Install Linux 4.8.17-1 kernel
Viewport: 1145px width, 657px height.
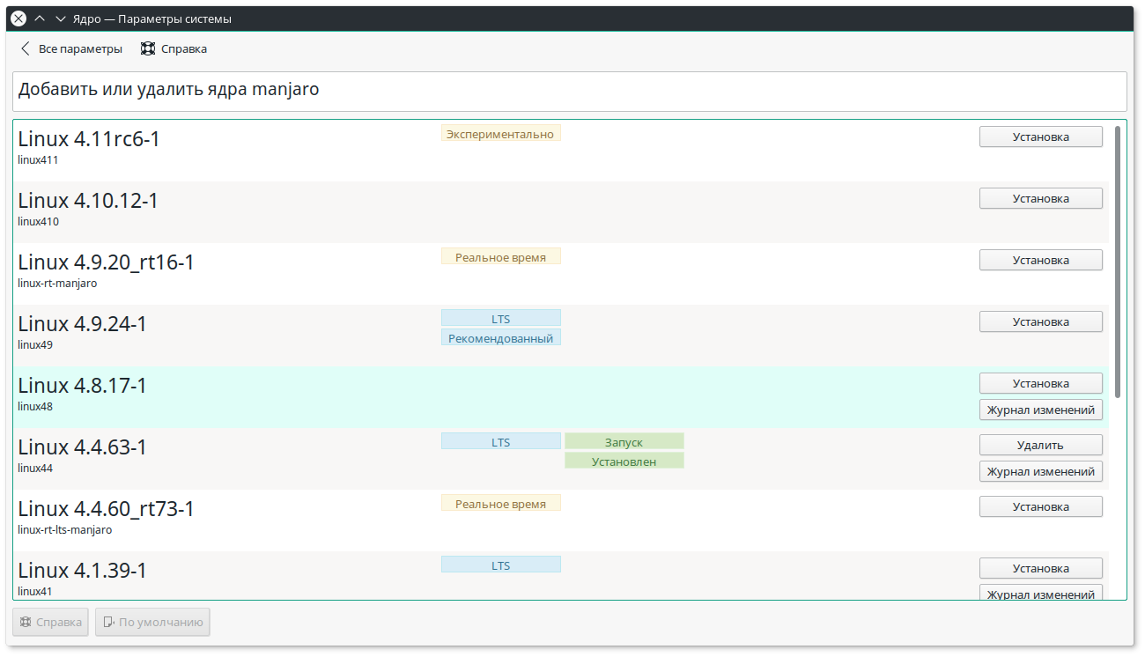click(1040, 383)
